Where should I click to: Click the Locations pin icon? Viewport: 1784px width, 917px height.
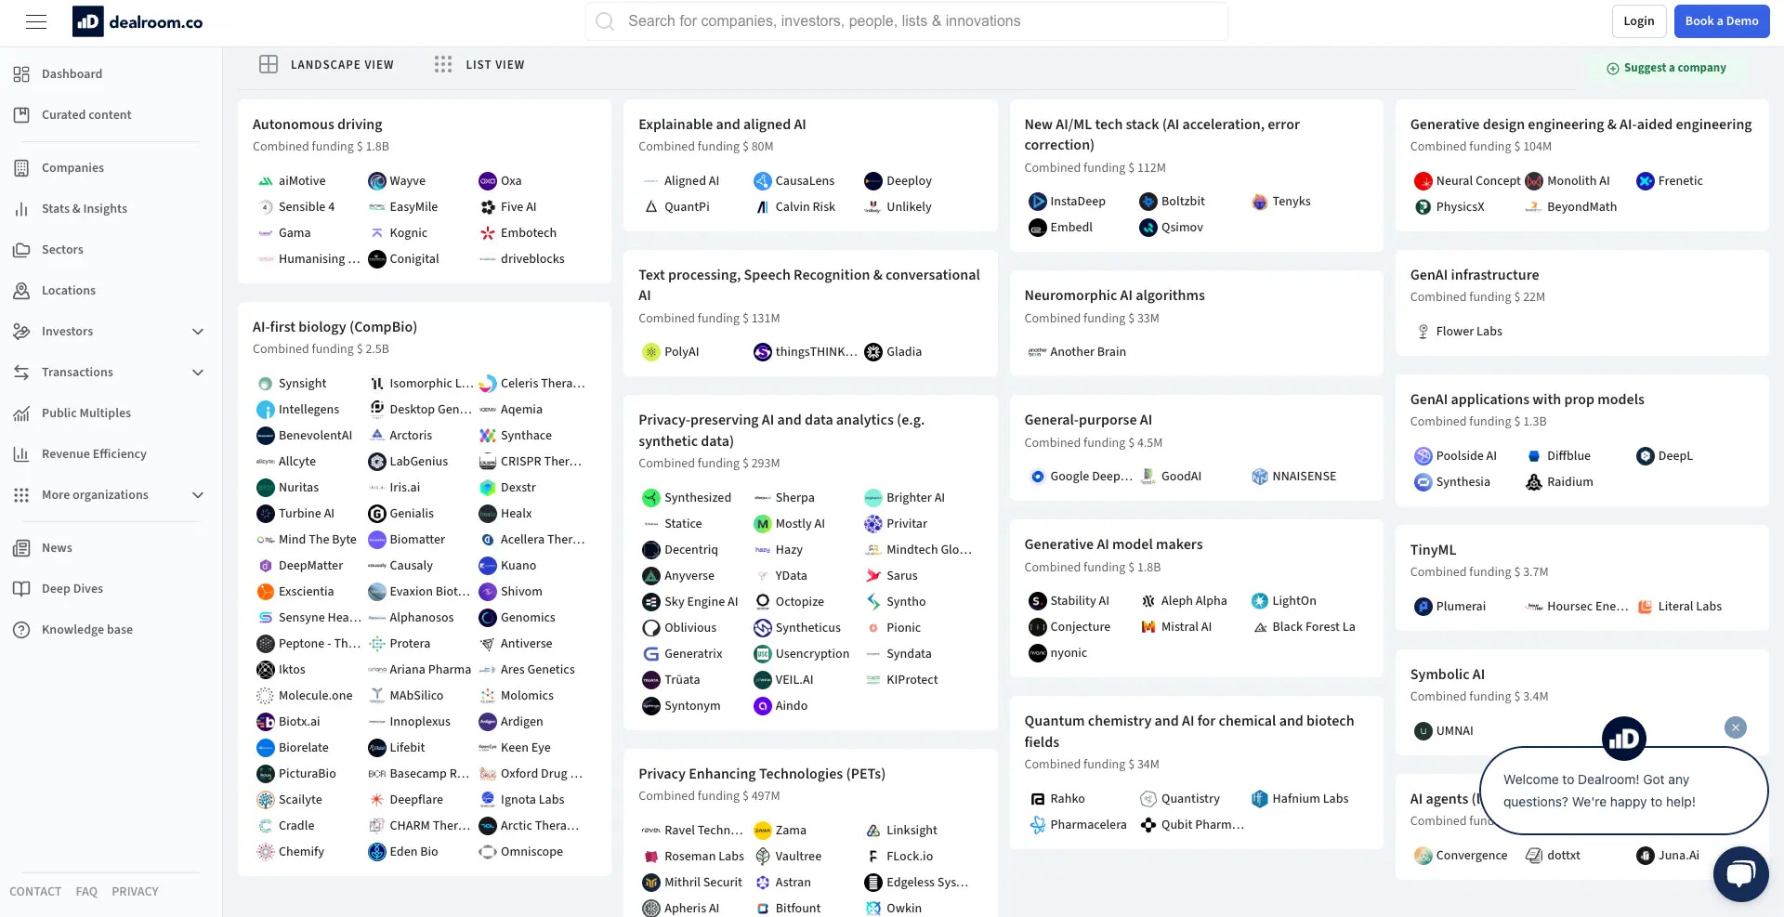21,291
